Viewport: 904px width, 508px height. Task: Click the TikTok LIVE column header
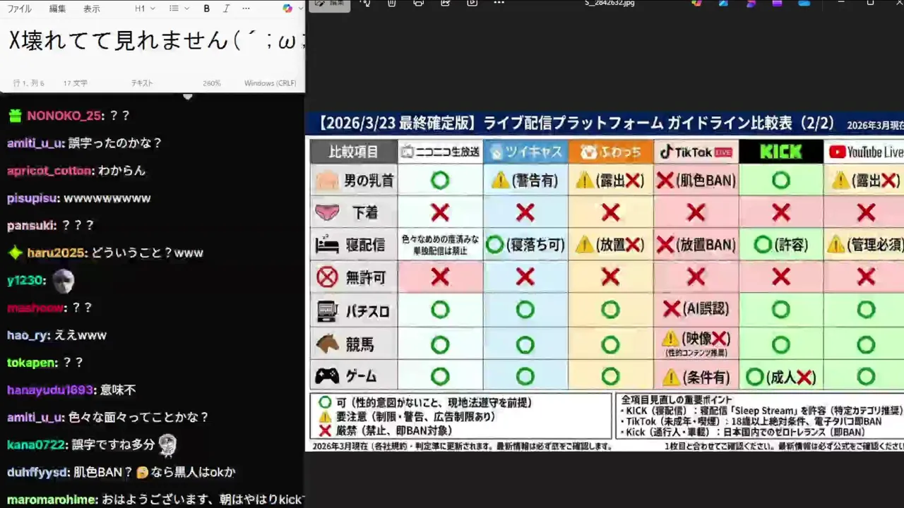tap(696, 152)
